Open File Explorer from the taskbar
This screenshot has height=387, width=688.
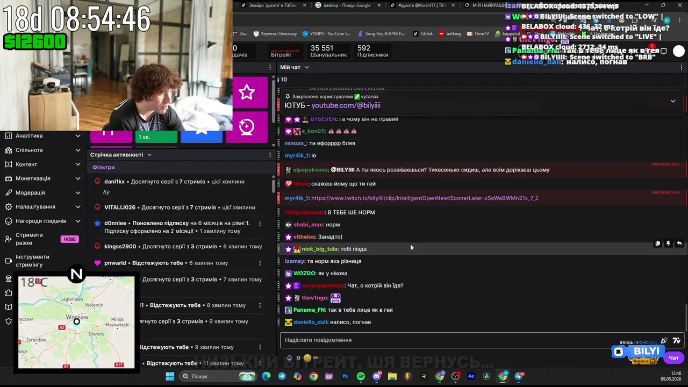pos(392,376)
